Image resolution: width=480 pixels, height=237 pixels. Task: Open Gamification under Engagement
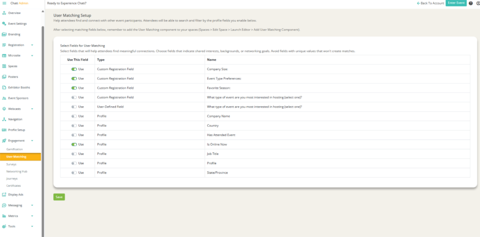14,149
